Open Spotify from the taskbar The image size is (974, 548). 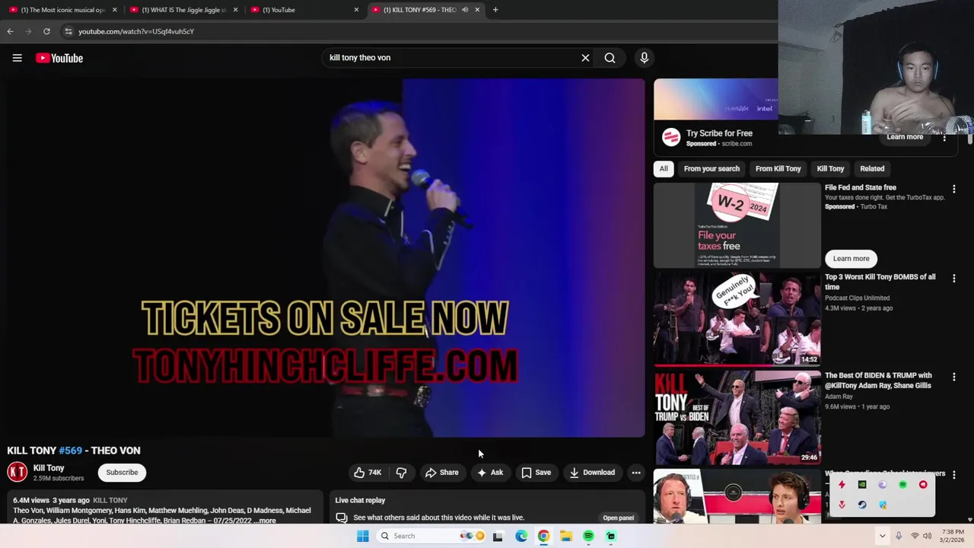click(588, 536)
